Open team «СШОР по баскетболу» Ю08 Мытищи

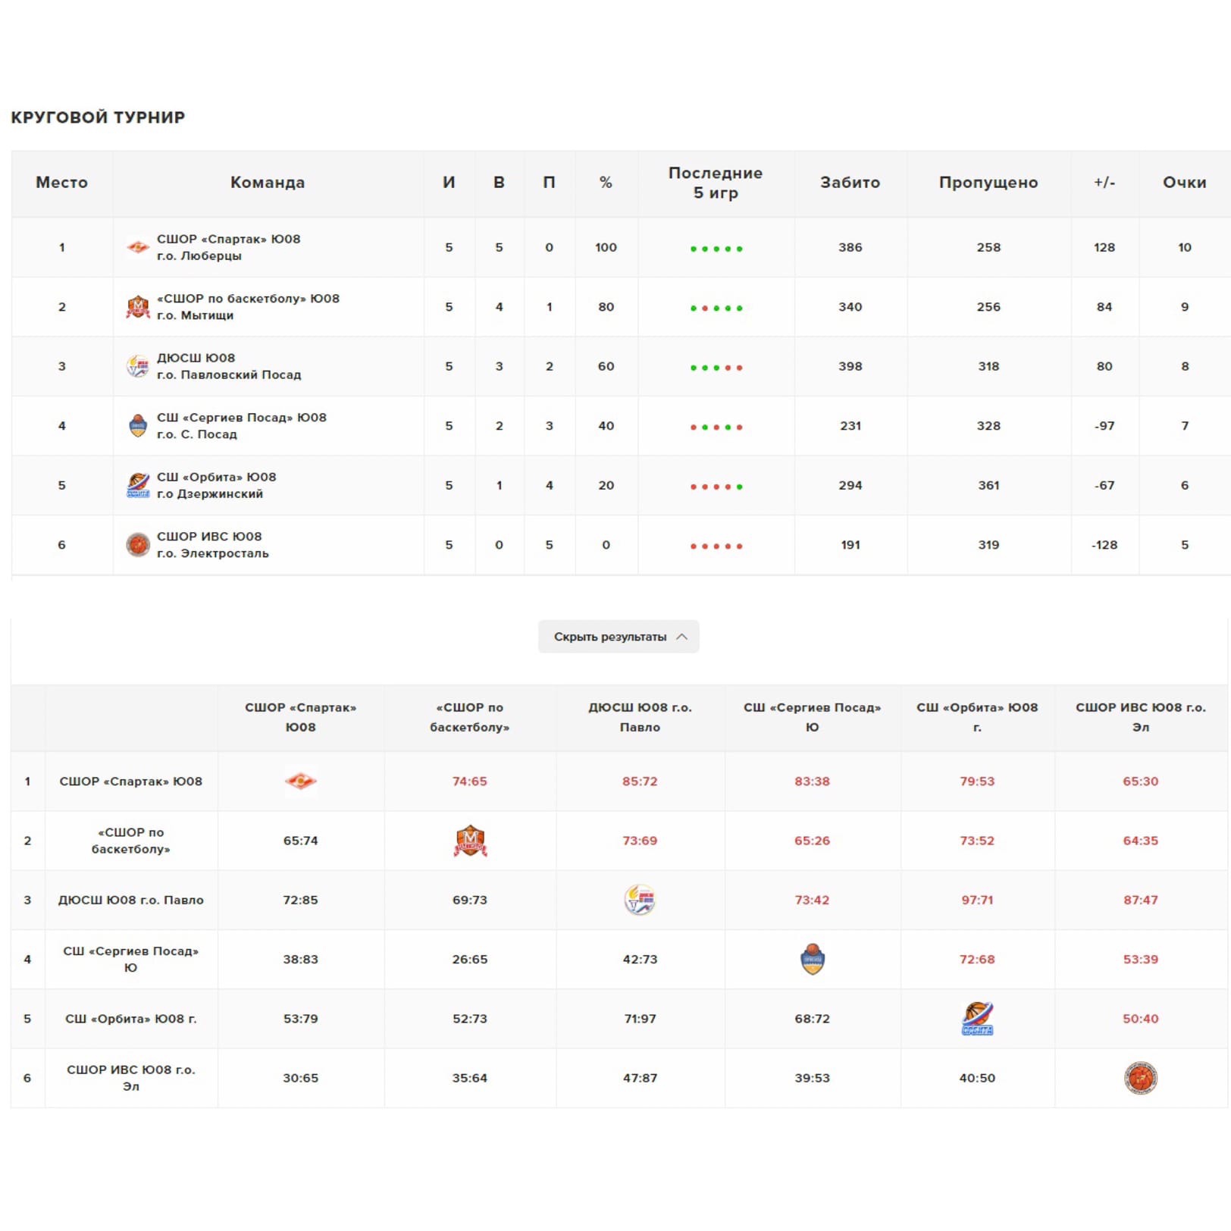[248, 307]
